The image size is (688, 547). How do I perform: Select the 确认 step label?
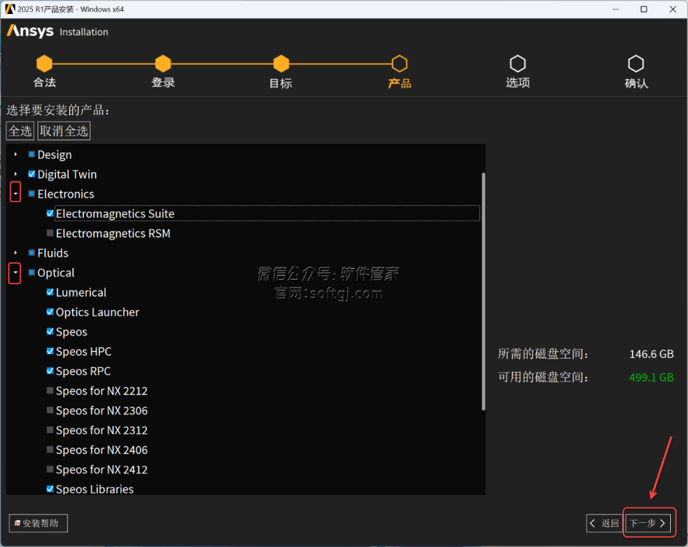(636, 83)
